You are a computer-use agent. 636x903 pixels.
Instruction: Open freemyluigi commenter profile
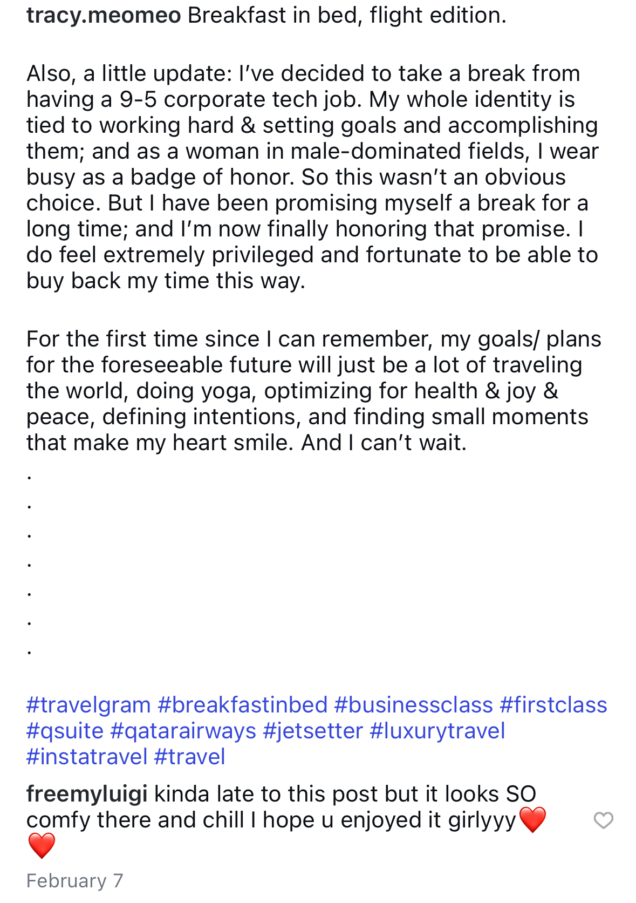[87, 794]
